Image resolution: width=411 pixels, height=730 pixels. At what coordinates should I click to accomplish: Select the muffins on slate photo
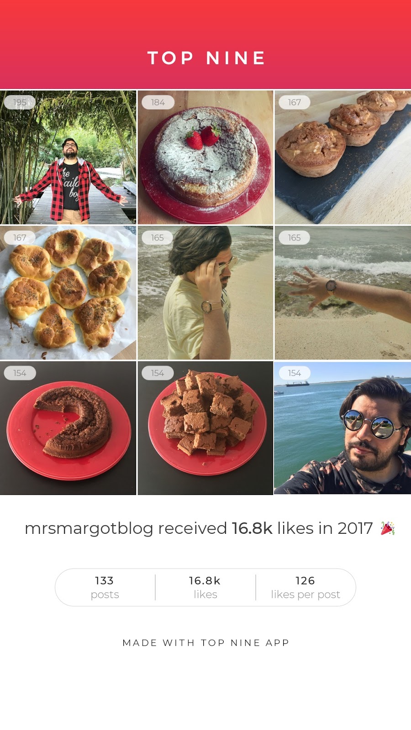click(343, 157)
